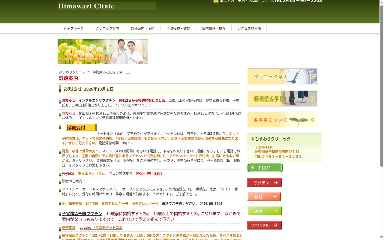Open the トップページ menu item
Screen dimensions: 384x240
73,28
